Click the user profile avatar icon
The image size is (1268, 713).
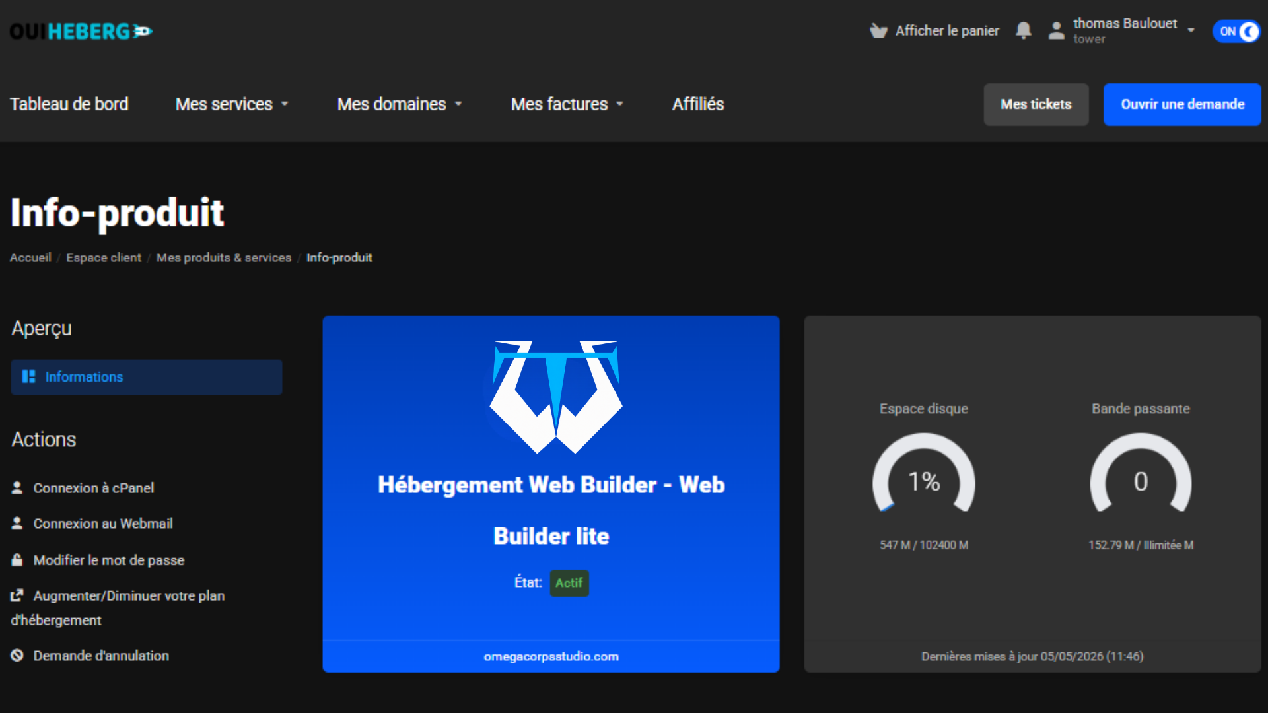(x=1057, y=30)
